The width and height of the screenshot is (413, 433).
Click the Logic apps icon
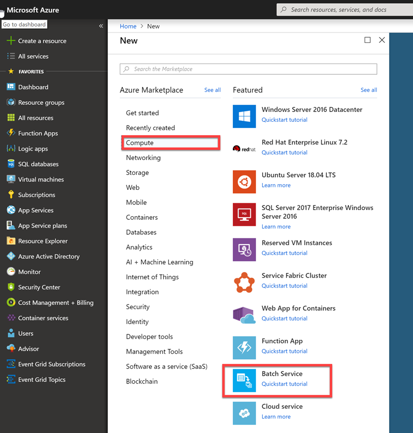[11, 148]
